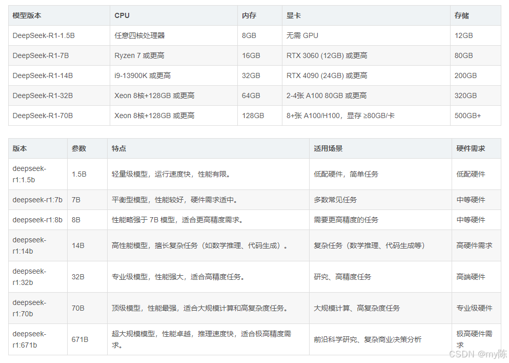Select the 'deepseek-r1:1.5b' version cell
This screenshot has height=363, width=509.
tap(38, 174)
